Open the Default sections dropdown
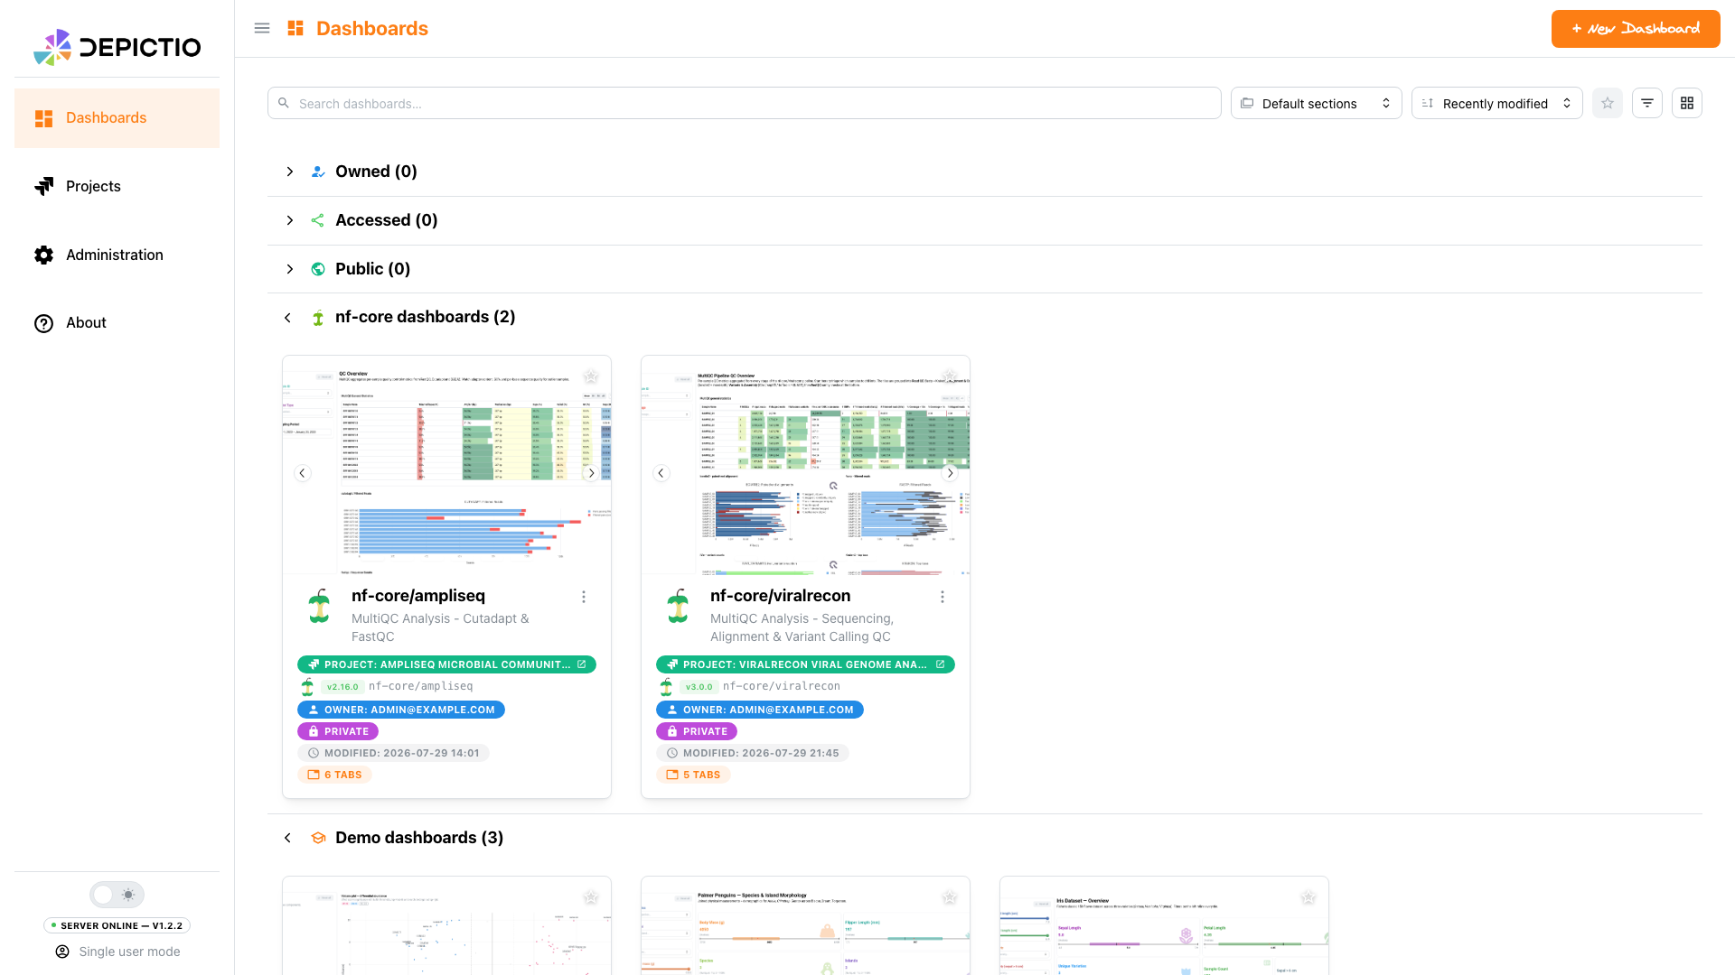Image resolution: width=1735 pixels, height=975 pixels. click(x=1316, y=103)
